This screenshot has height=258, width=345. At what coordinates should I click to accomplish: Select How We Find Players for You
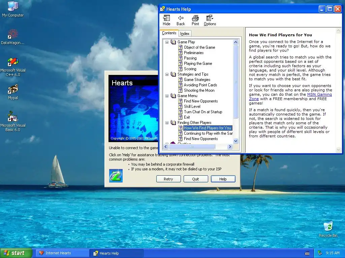208,128
